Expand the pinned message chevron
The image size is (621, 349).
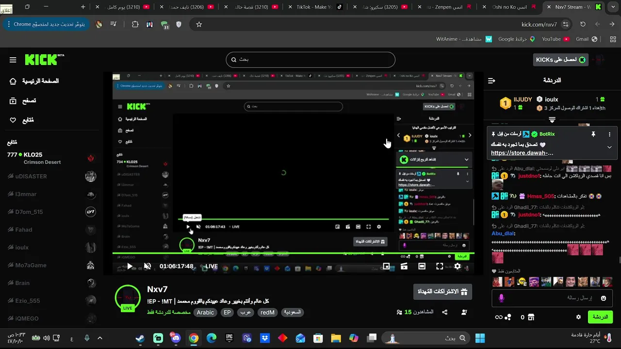tap(610, 147)
